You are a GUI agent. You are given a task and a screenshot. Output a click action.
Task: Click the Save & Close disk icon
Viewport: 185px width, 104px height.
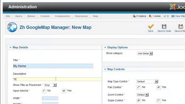(164, 26)
